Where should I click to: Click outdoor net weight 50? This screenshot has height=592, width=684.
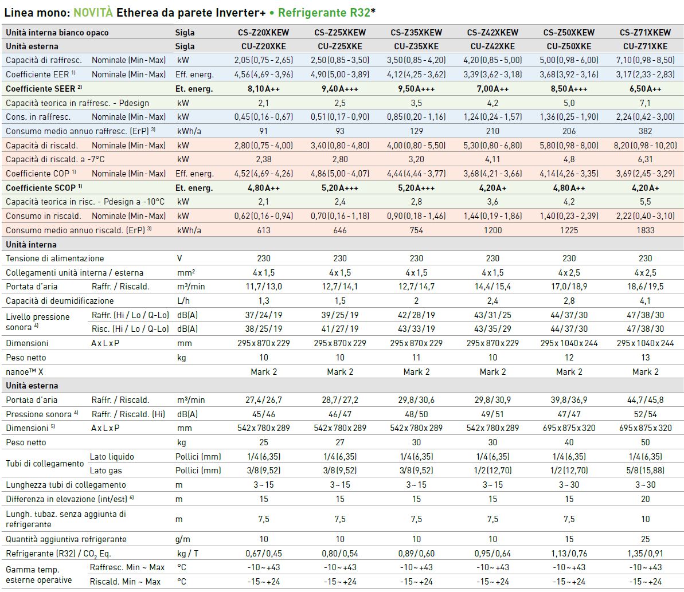click(x=645, y=442)
